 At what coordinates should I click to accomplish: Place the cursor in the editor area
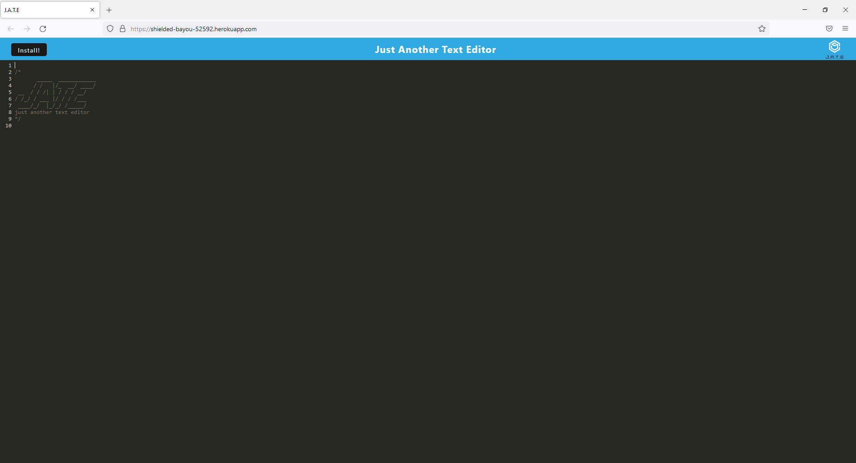pyautogui.click(x=267, y=178)
